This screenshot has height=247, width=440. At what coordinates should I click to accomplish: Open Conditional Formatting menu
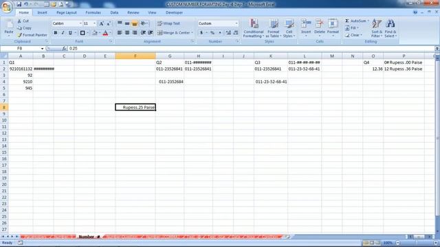(x=254, y=28)
